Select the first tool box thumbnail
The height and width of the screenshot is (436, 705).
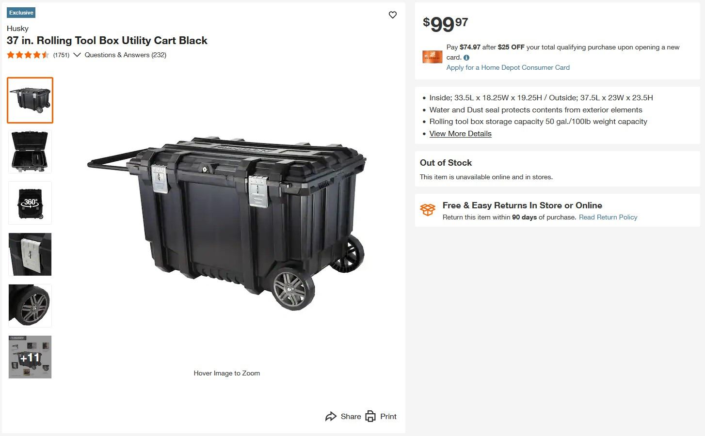[x=30, y=100]
